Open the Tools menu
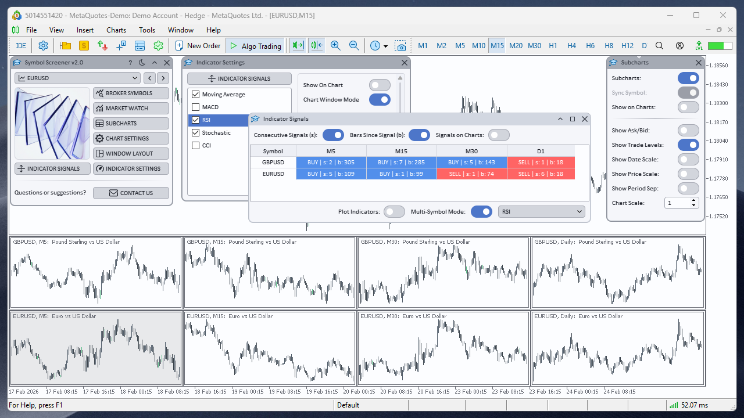This screenshot has height=418, width=744. [x=147, y=30]
